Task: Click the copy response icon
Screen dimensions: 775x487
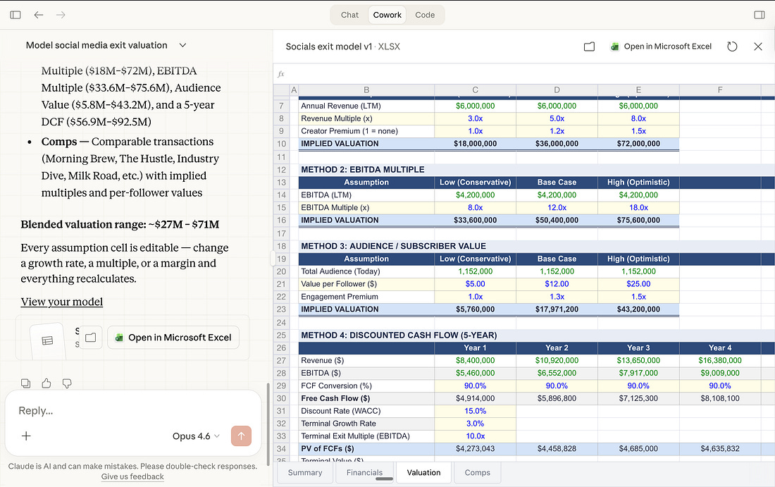Action: (x=25, y=383)
